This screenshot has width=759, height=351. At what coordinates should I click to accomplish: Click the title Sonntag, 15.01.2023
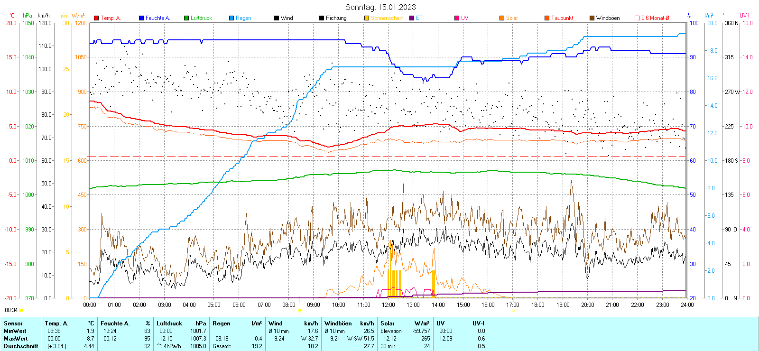380,7
